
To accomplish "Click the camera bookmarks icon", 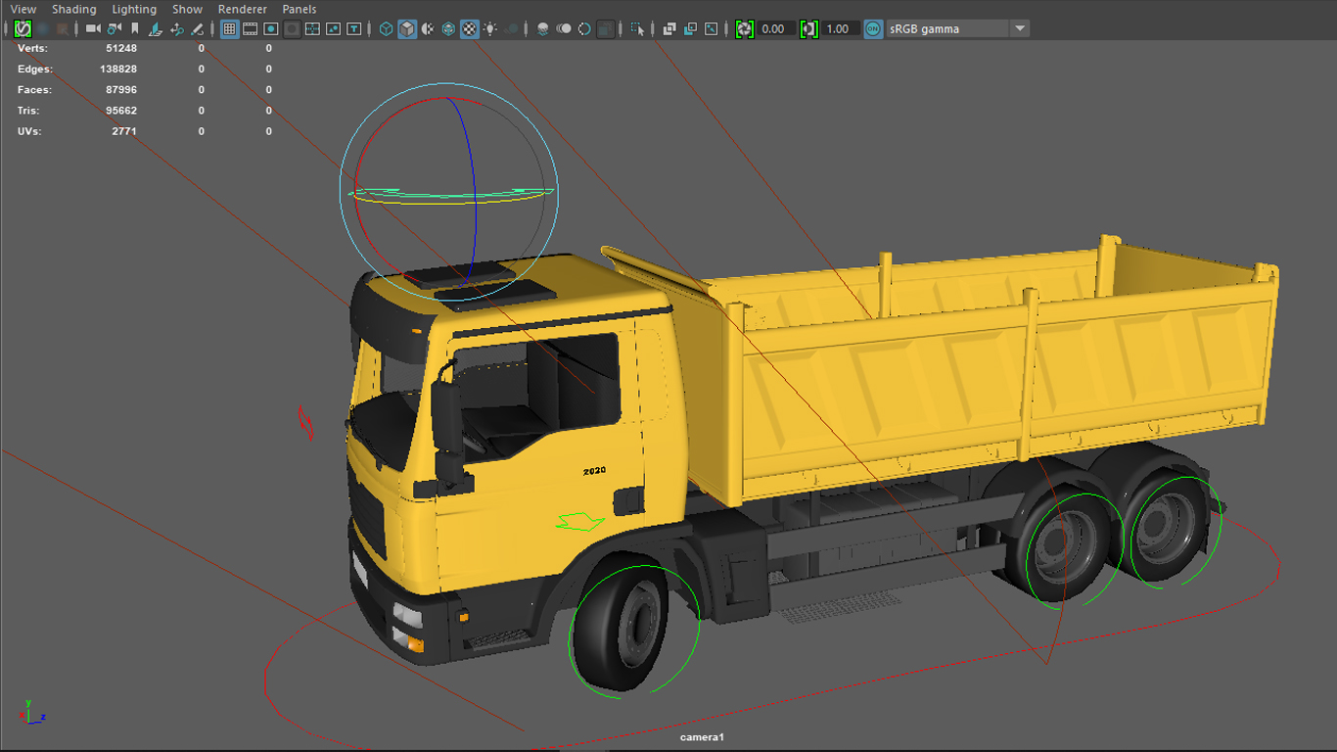I will click(x=135, y=29).
